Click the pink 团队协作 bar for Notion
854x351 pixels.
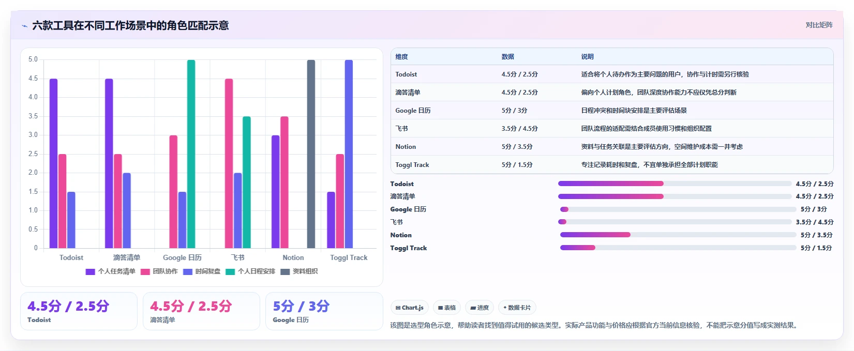tap(284, 182)
